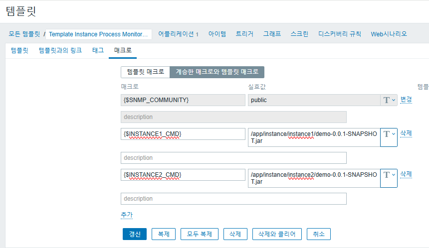Click 추가 to add a macro
The width and height of the screenshot is (429, 248).
click(x=127, y=215)
